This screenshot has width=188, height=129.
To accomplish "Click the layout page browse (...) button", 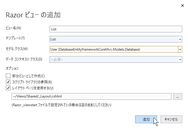I will (178, 97).
